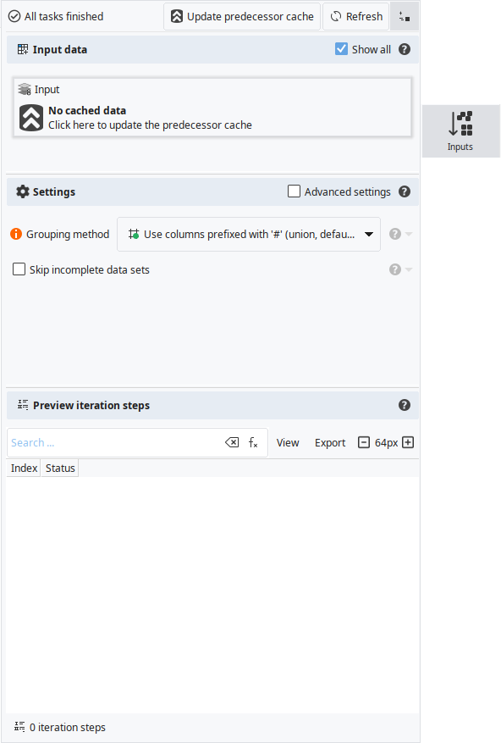Open help for Preview iteration steps
Screen dimensions: 501x743
point(405,405)
